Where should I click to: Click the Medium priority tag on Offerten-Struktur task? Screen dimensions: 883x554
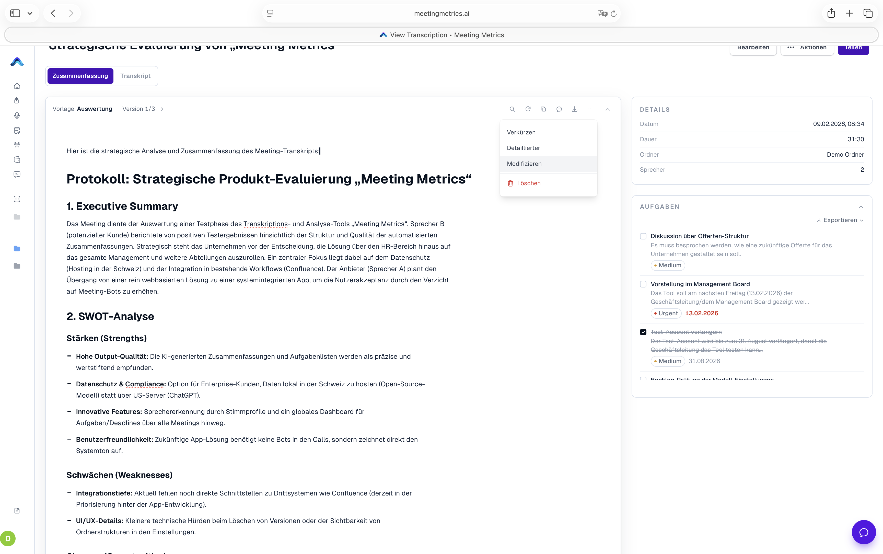point(668,265)
